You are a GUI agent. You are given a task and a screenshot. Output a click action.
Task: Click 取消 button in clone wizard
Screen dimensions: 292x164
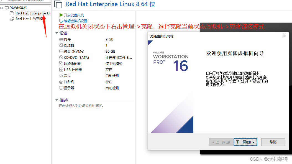coord(273,142)
